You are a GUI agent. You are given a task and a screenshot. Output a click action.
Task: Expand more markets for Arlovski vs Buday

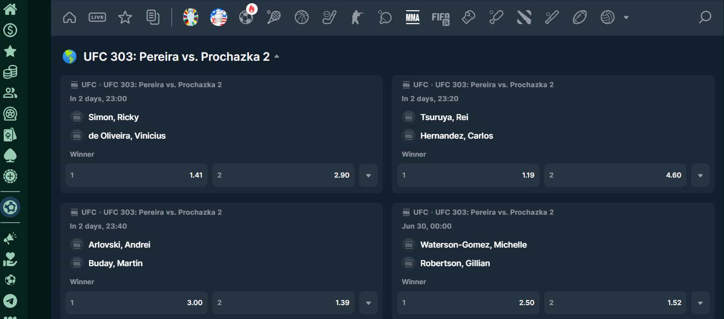pos(368,303)
